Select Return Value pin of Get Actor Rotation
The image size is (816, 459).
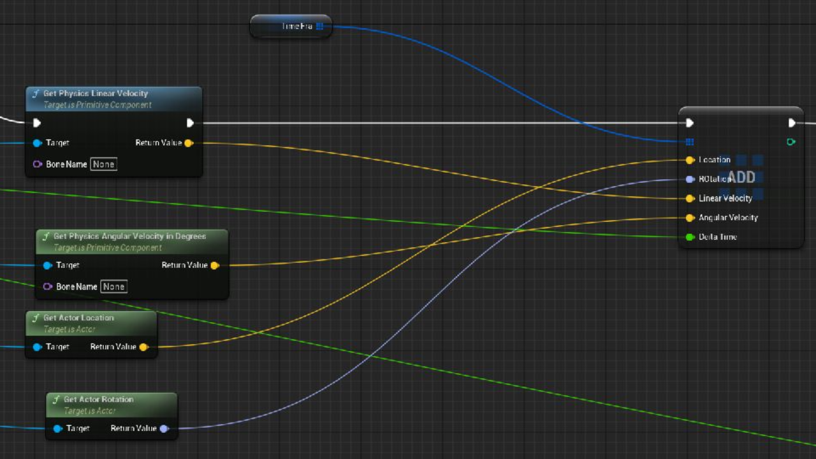pos(164,428)
